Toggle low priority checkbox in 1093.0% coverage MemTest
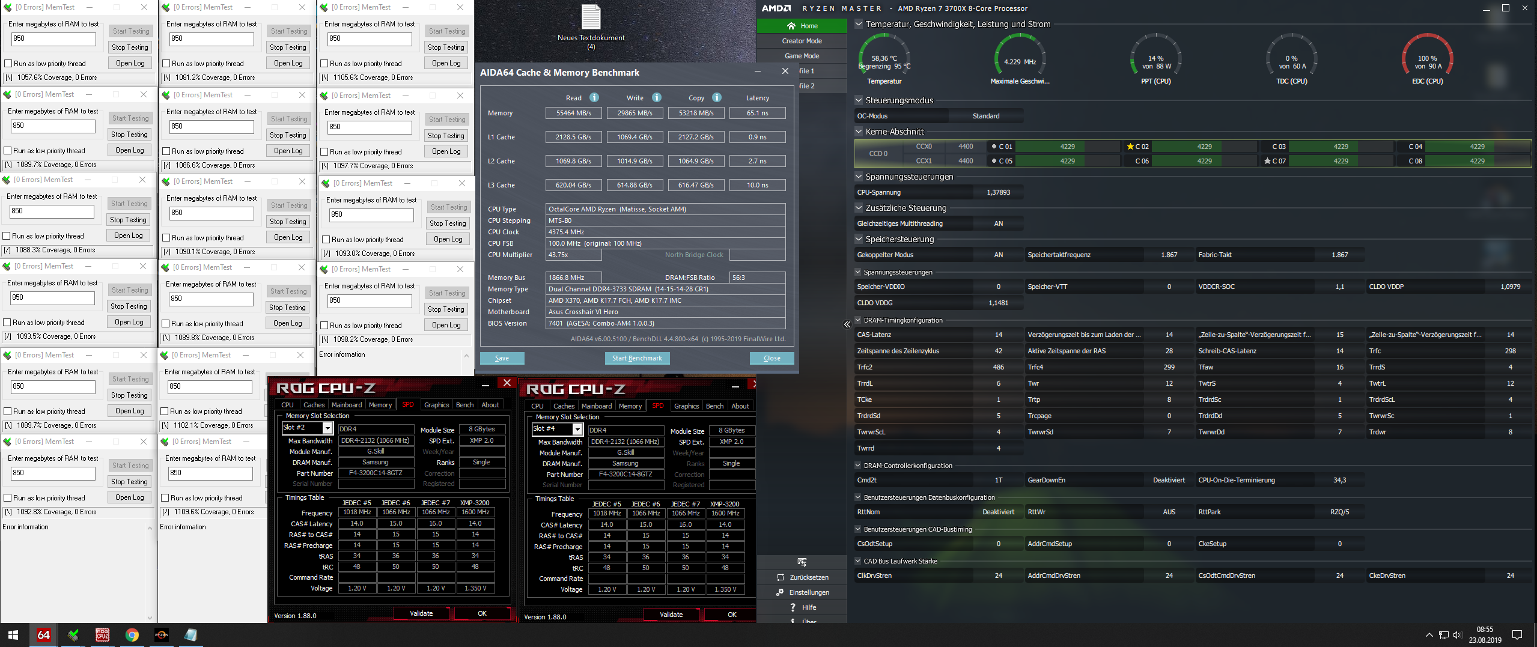 click(326, 240)
